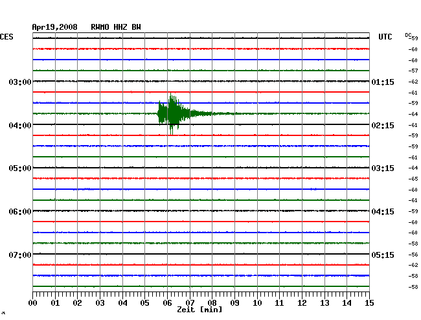Select the DC value -57

413,71
